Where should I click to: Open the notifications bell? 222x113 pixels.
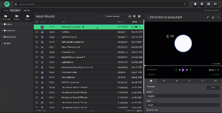pyautogui.click(x=195, y=4)
